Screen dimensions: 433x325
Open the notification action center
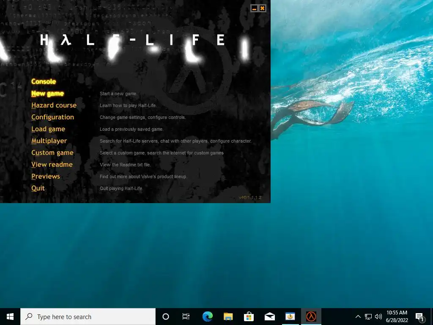click(420, 317)
